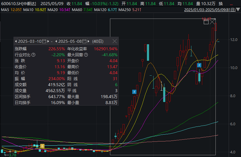
Task: Click the 最大量 value 198.45万
Action: [x=109, y=97]
